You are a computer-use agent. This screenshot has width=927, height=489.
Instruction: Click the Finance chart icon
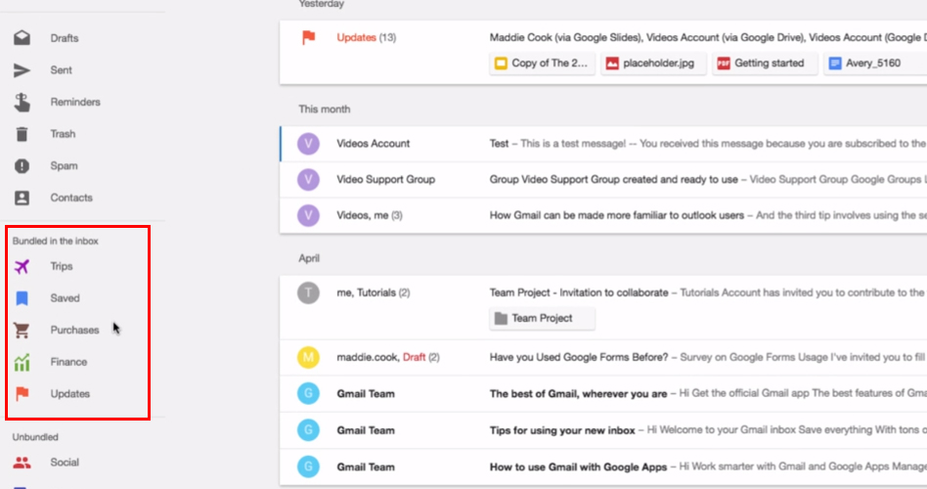click(22, 363)
